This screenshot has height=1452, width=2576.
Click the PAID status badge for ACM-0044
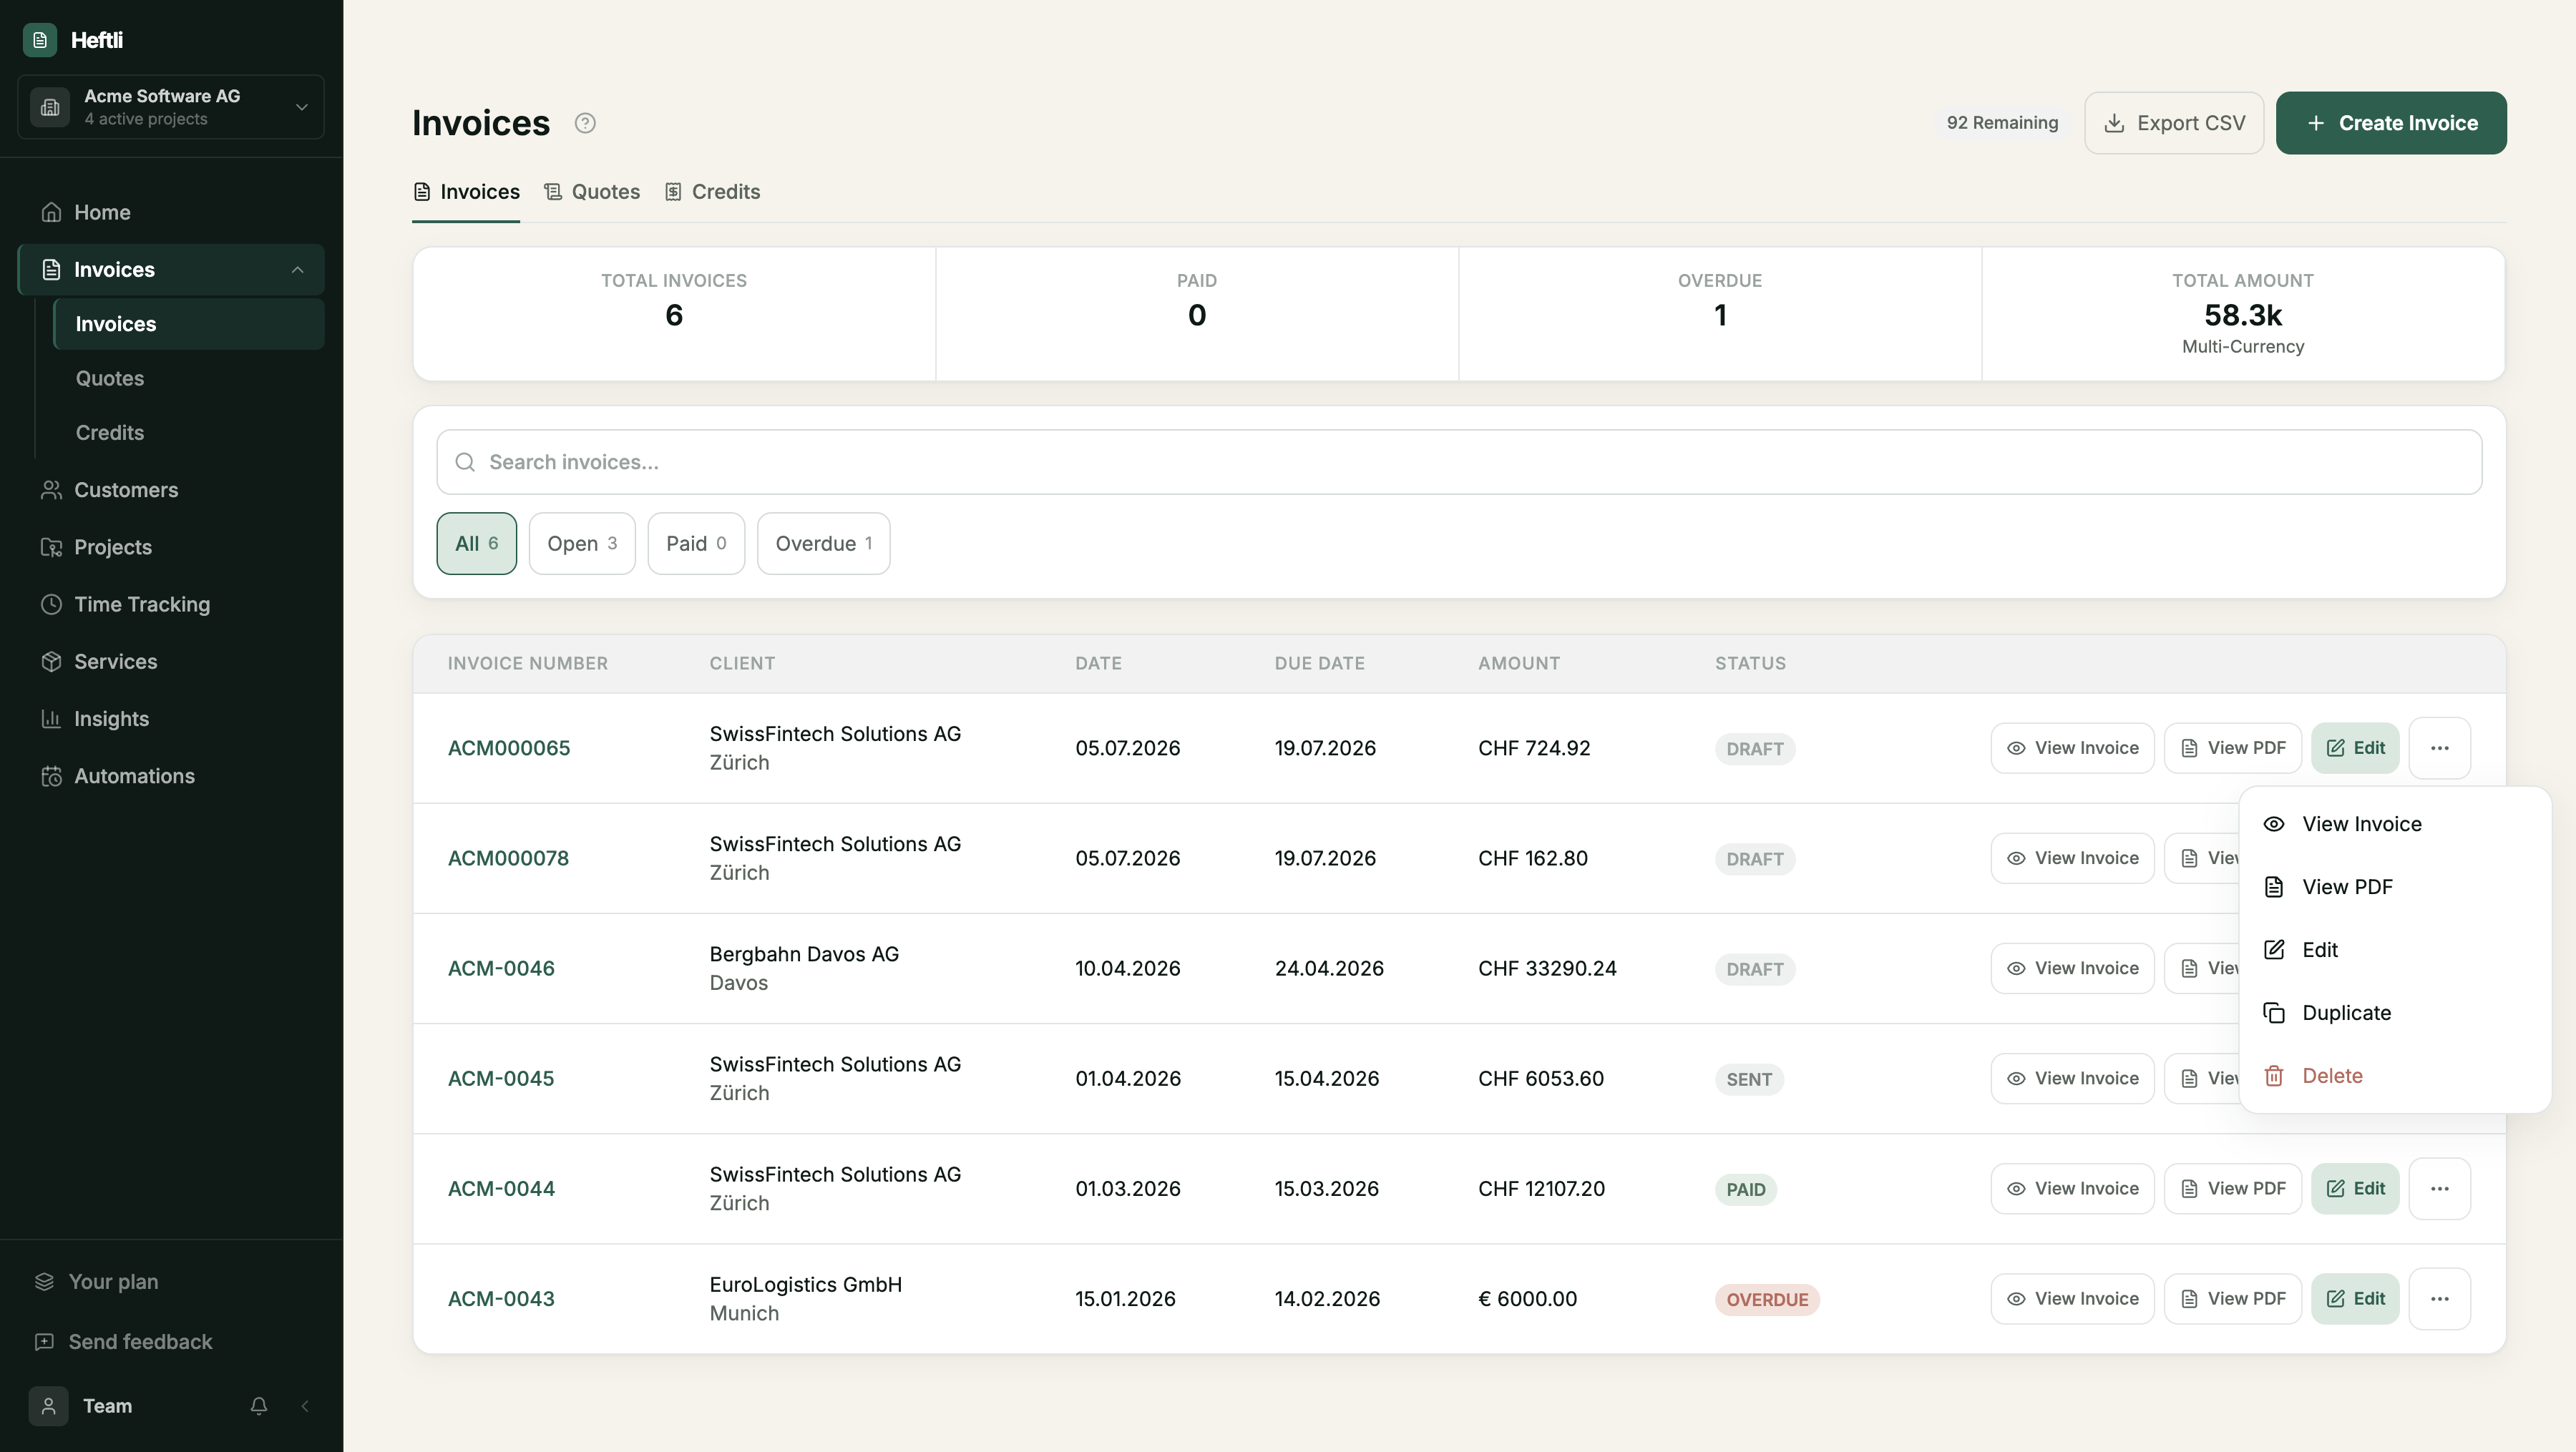coord(1745,1189)
